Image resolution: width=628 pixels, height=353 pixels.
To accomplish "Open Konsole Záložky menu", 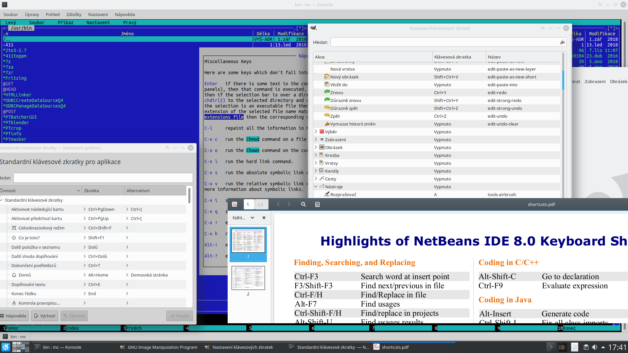I will (x=74, y=14).
